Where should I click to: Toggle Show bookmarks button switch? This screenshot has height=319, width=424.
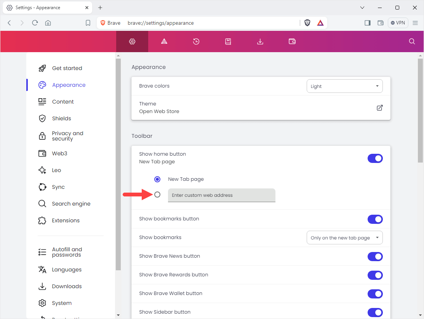tap(375, 219)
